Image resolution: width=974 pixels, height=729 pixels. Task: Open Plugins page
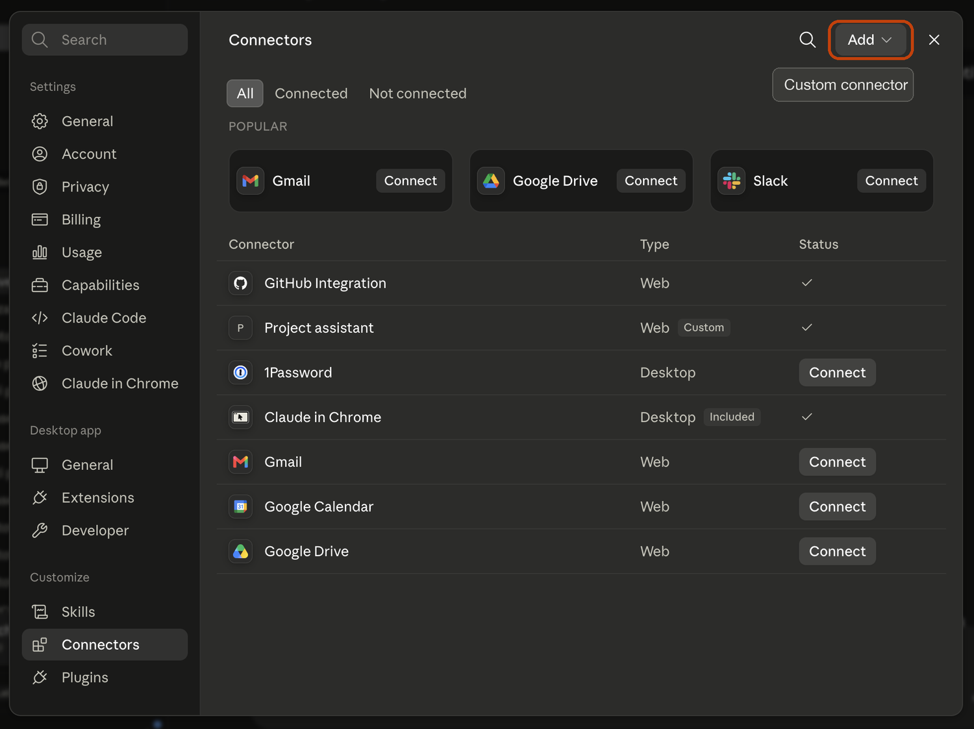coord(105,678)
